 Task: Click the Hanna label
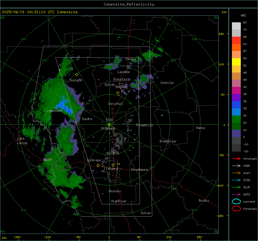pyautogui.click(x=200, y=128)
